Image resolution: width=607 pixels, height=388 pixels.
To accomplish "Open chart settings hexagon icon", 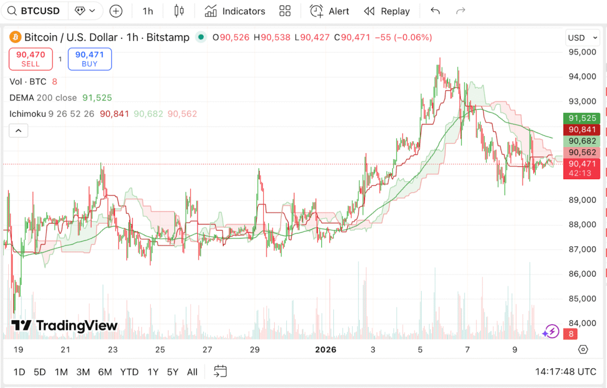I will (583, 350).
